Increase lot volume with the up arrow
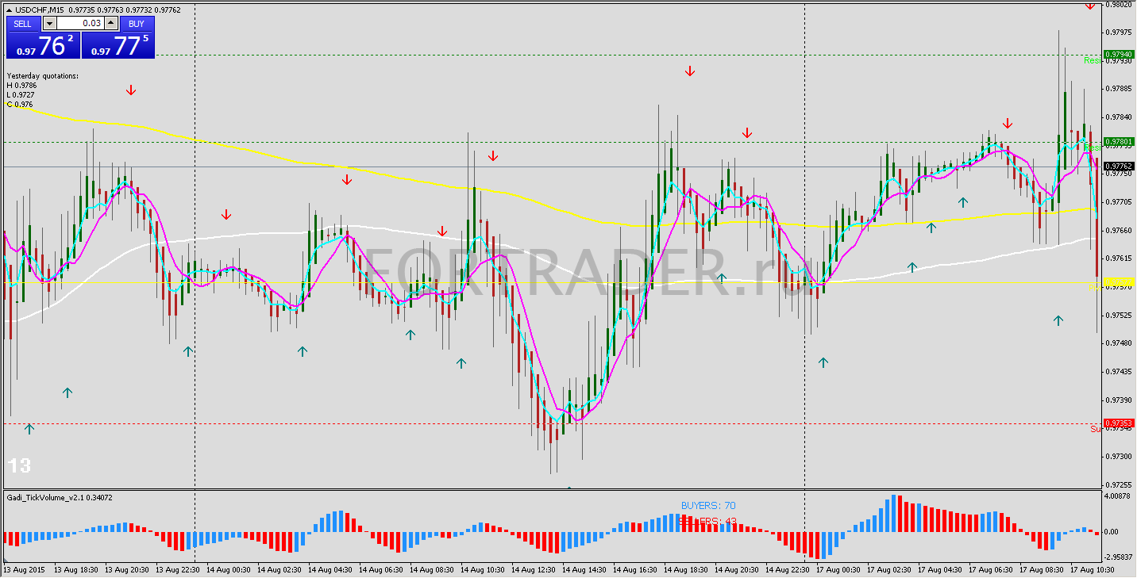Viewport: 1137px width, 578px height. (111, 24)
